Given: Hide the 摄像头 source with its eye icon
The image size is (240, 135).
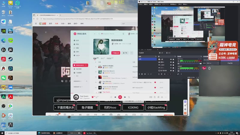Looking at the screenshot, I should 171,62.
